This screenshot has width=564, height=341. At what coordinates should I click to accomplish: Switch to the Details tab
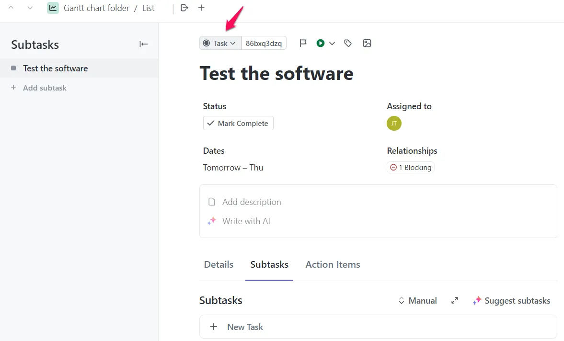[x=219, y=264]
